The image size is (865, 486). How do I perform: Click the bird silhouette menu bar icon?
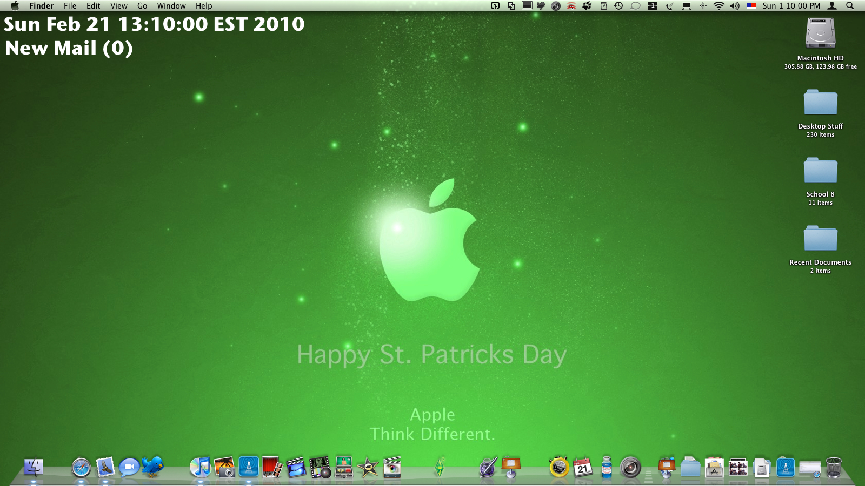click(x=541, y=5)
